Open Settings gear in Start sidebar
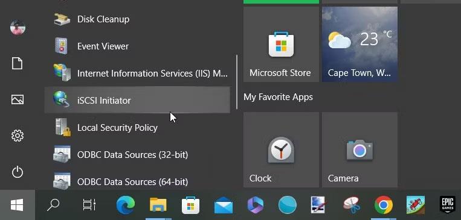The width and height of the screenshot is (461, 220). 18,136
